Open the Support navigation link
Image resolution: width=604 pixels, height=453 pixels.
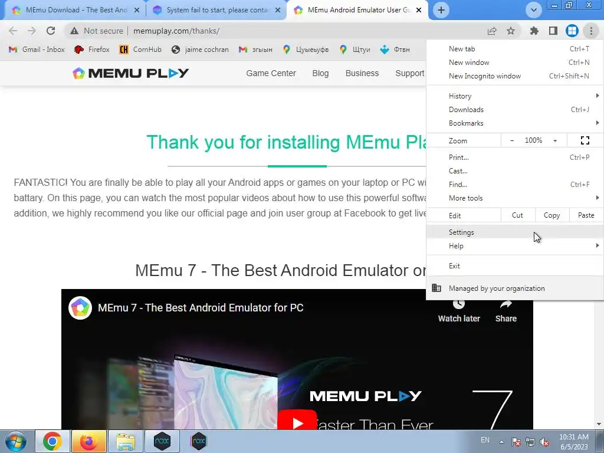409,73
